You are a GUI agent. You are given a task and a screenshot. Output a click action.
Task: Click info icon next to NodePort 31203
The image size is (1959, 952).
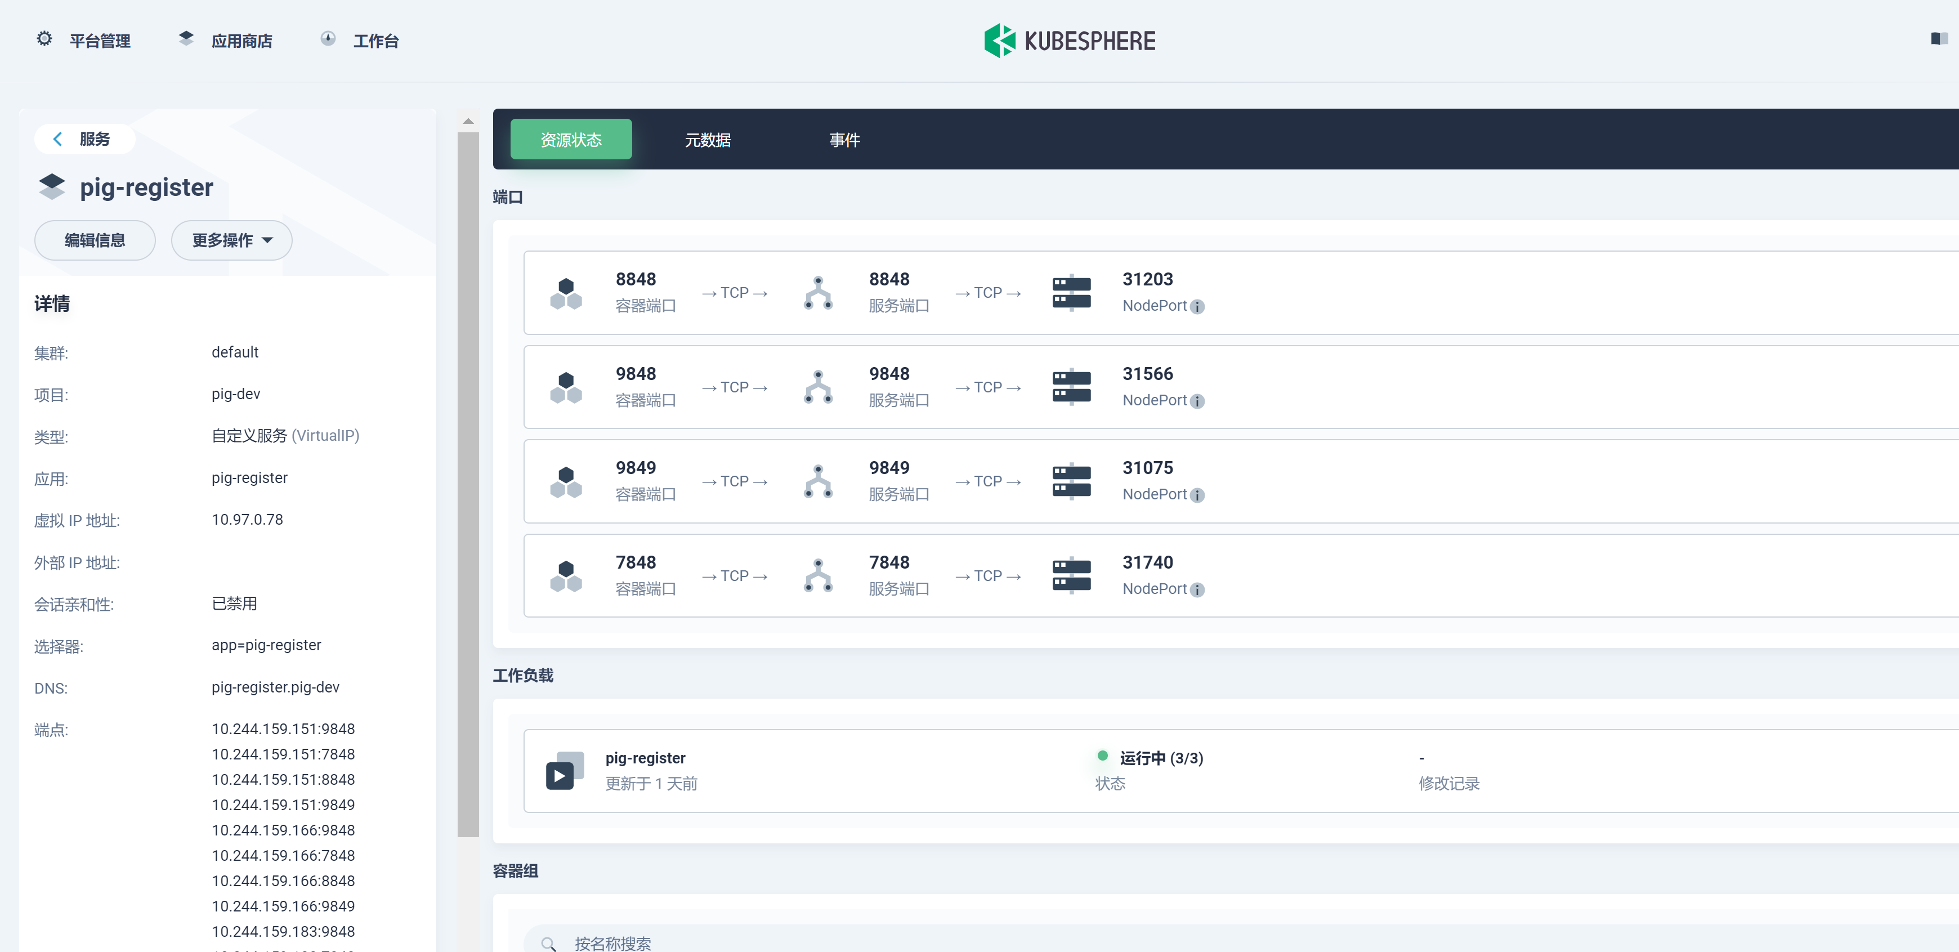pyautogui.click(x=1197, y=307)
